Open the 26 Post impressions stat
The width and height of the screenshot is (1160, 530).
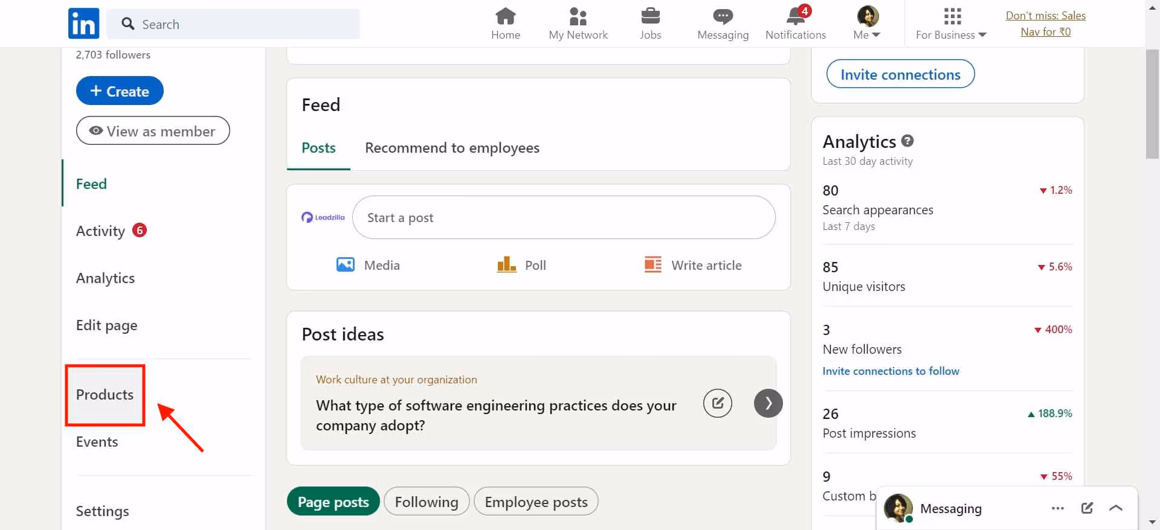click(x=947, y=423)
